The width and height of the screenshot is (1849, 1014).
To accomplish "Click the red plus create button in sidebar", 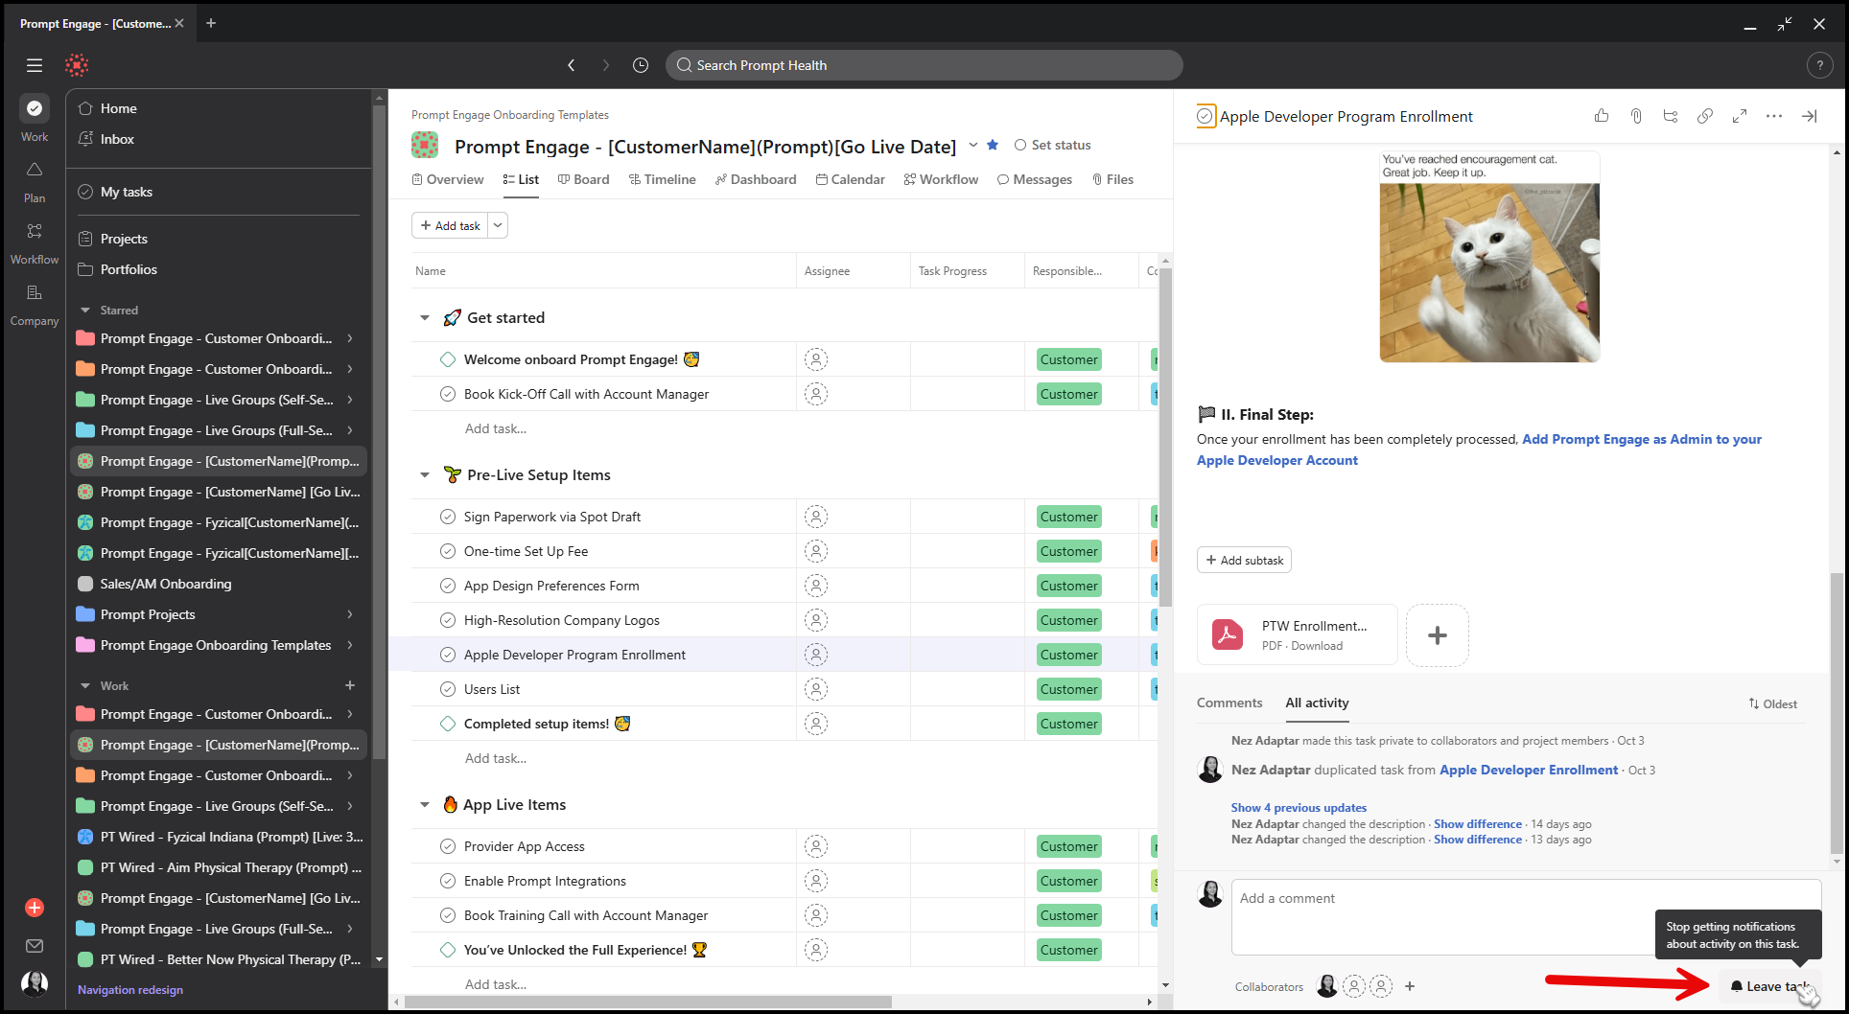I will click(35, 908).
